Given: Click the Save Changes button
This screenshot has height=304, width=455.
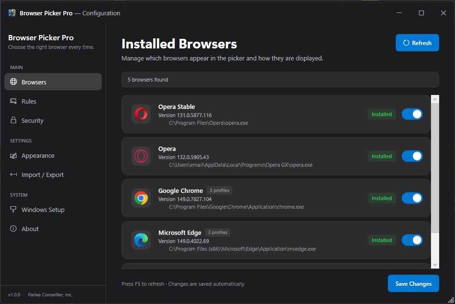Looking at the screenshot, I should (413, 283).
